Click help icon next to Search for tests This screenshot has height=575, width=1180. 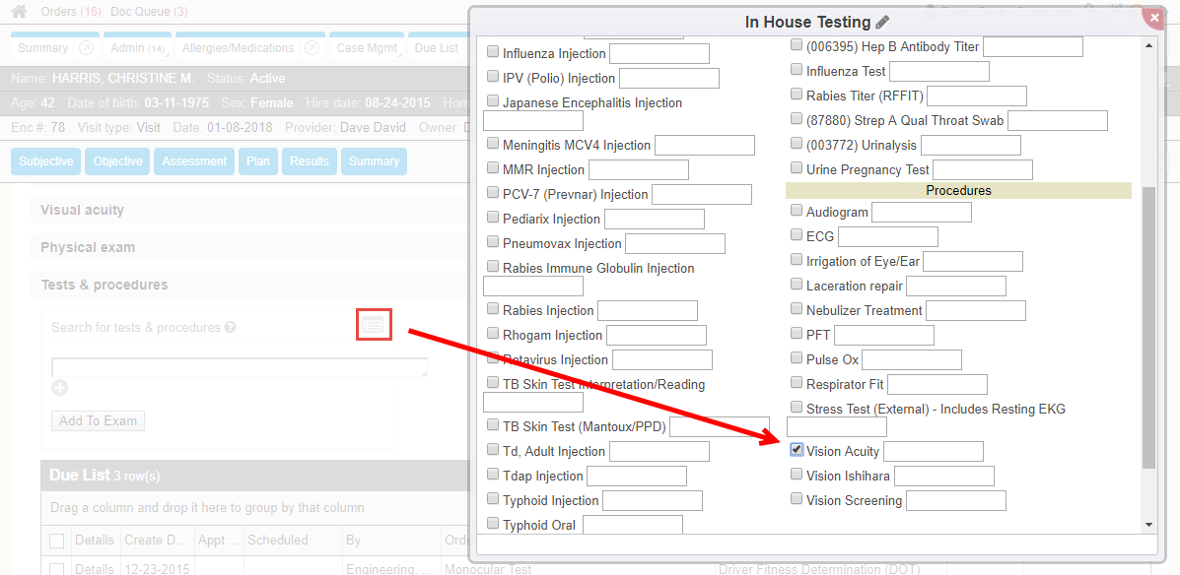coord(230,328)
